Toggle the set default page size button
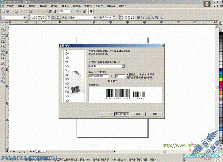This screenshot has height=162, width=223. (58, 18)
